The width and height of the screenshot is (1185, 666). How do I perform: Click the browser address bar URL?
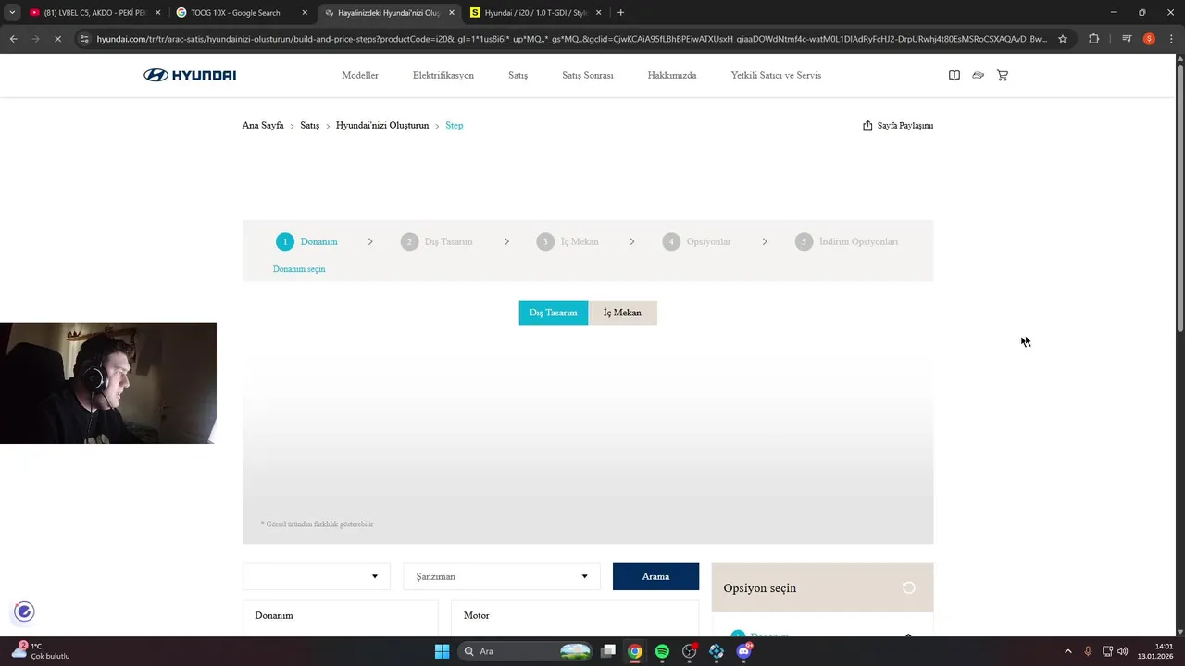571,39
